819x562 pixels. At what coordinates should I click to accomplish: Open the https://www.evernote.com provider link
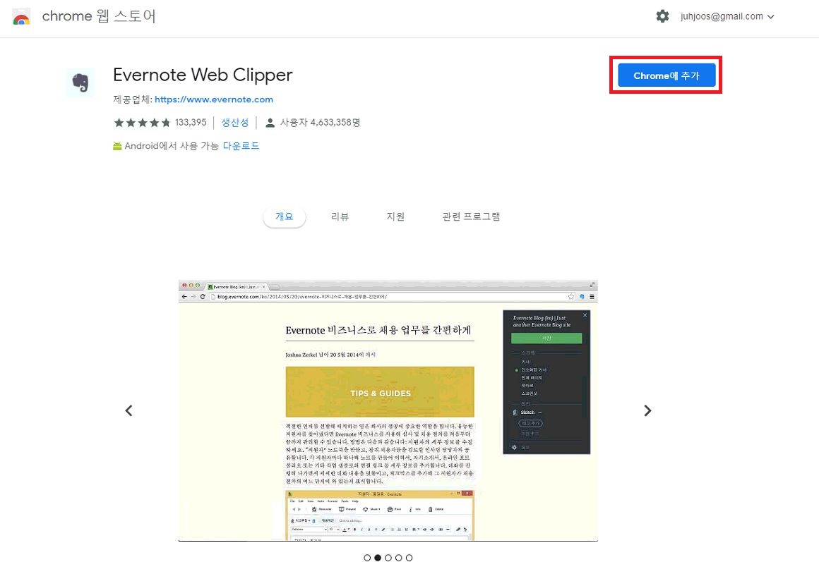tap(214, 99)
